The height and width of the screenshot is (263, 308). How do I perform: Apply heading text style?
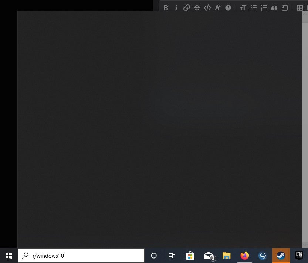243,7
